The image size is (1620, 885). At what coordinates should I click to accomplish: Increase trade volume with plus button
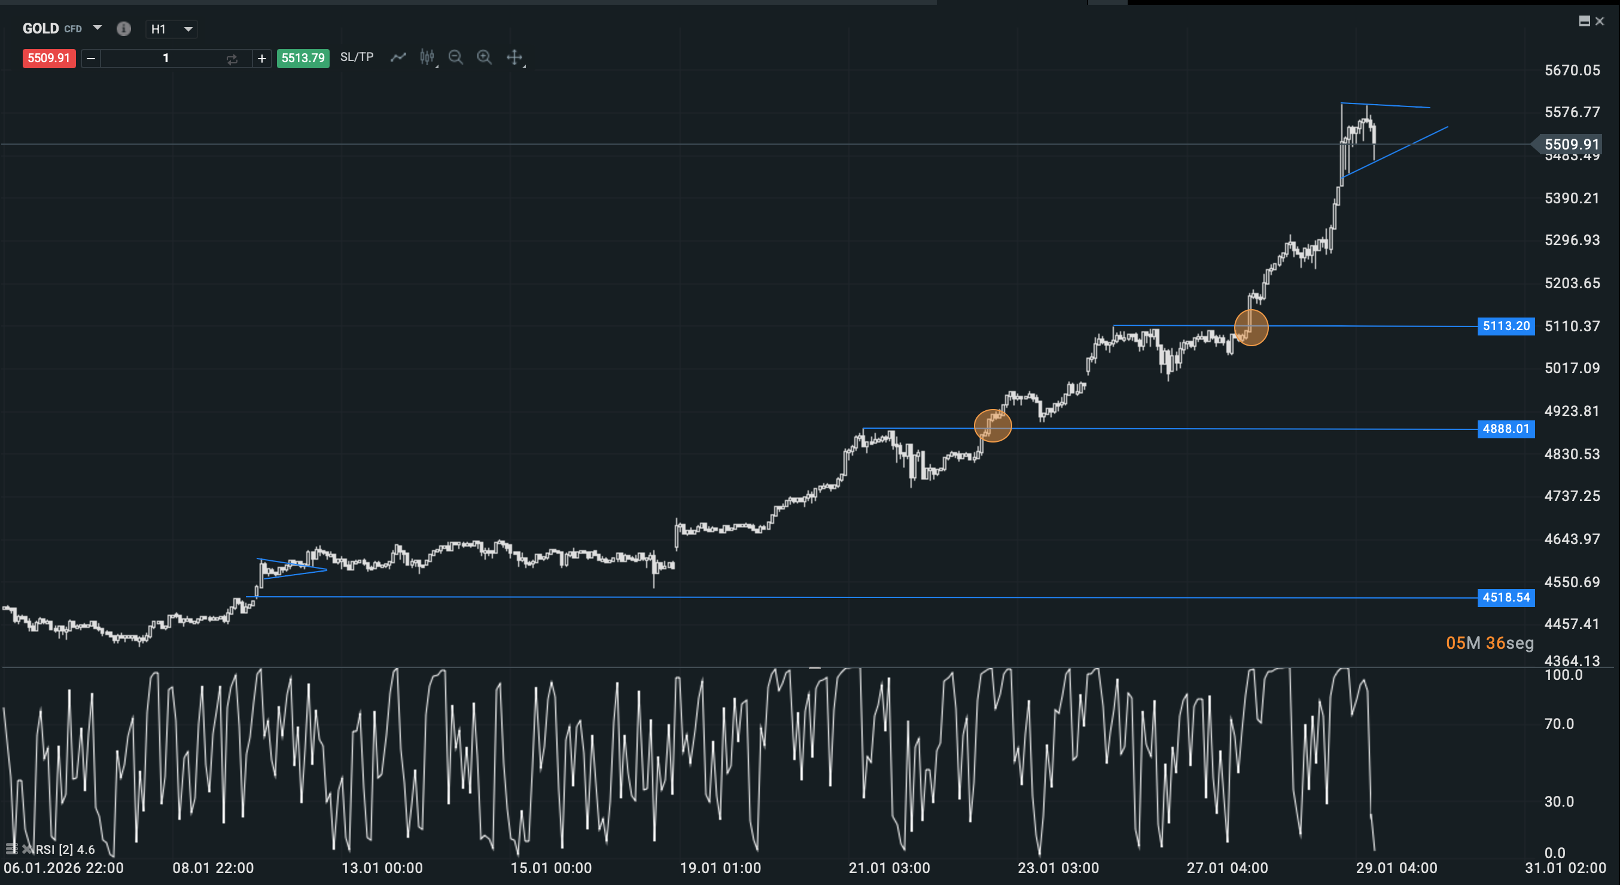point(261,59)
